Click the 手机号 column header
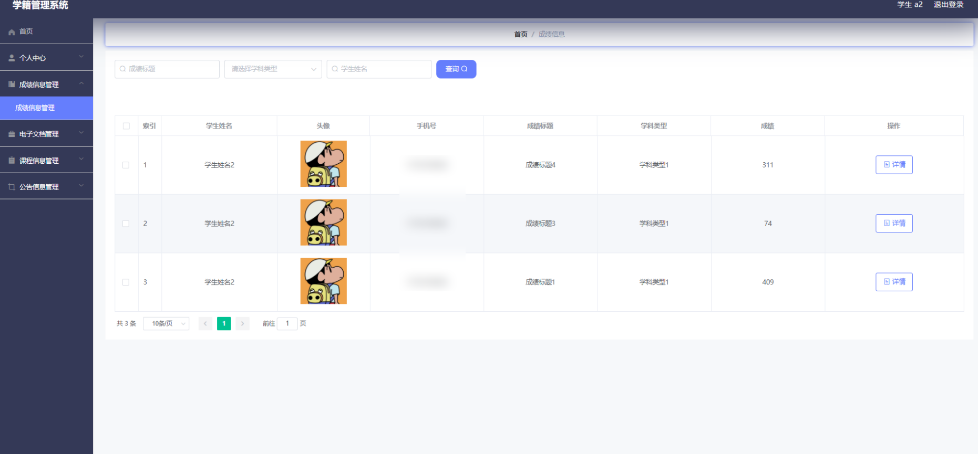978x454 pixels. coord(426,126)
